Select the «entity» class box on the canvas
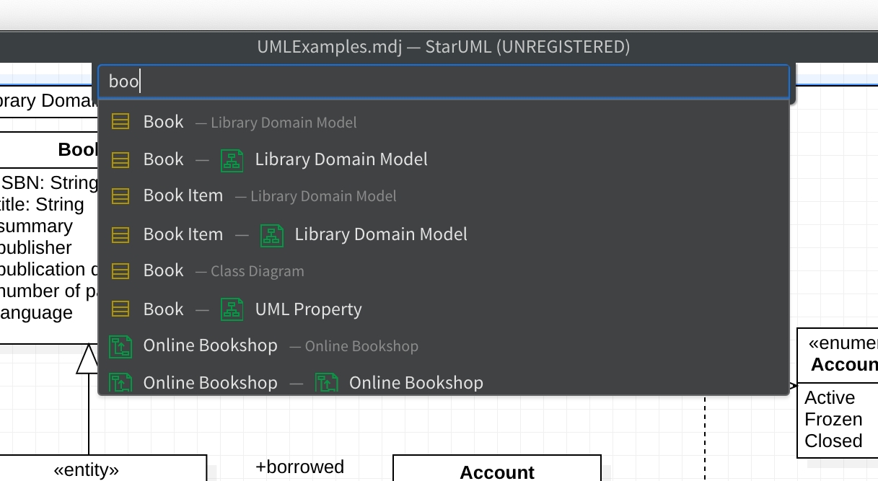Image resolution: width=878 pixels, height=481 pixels. pos(87,470)
